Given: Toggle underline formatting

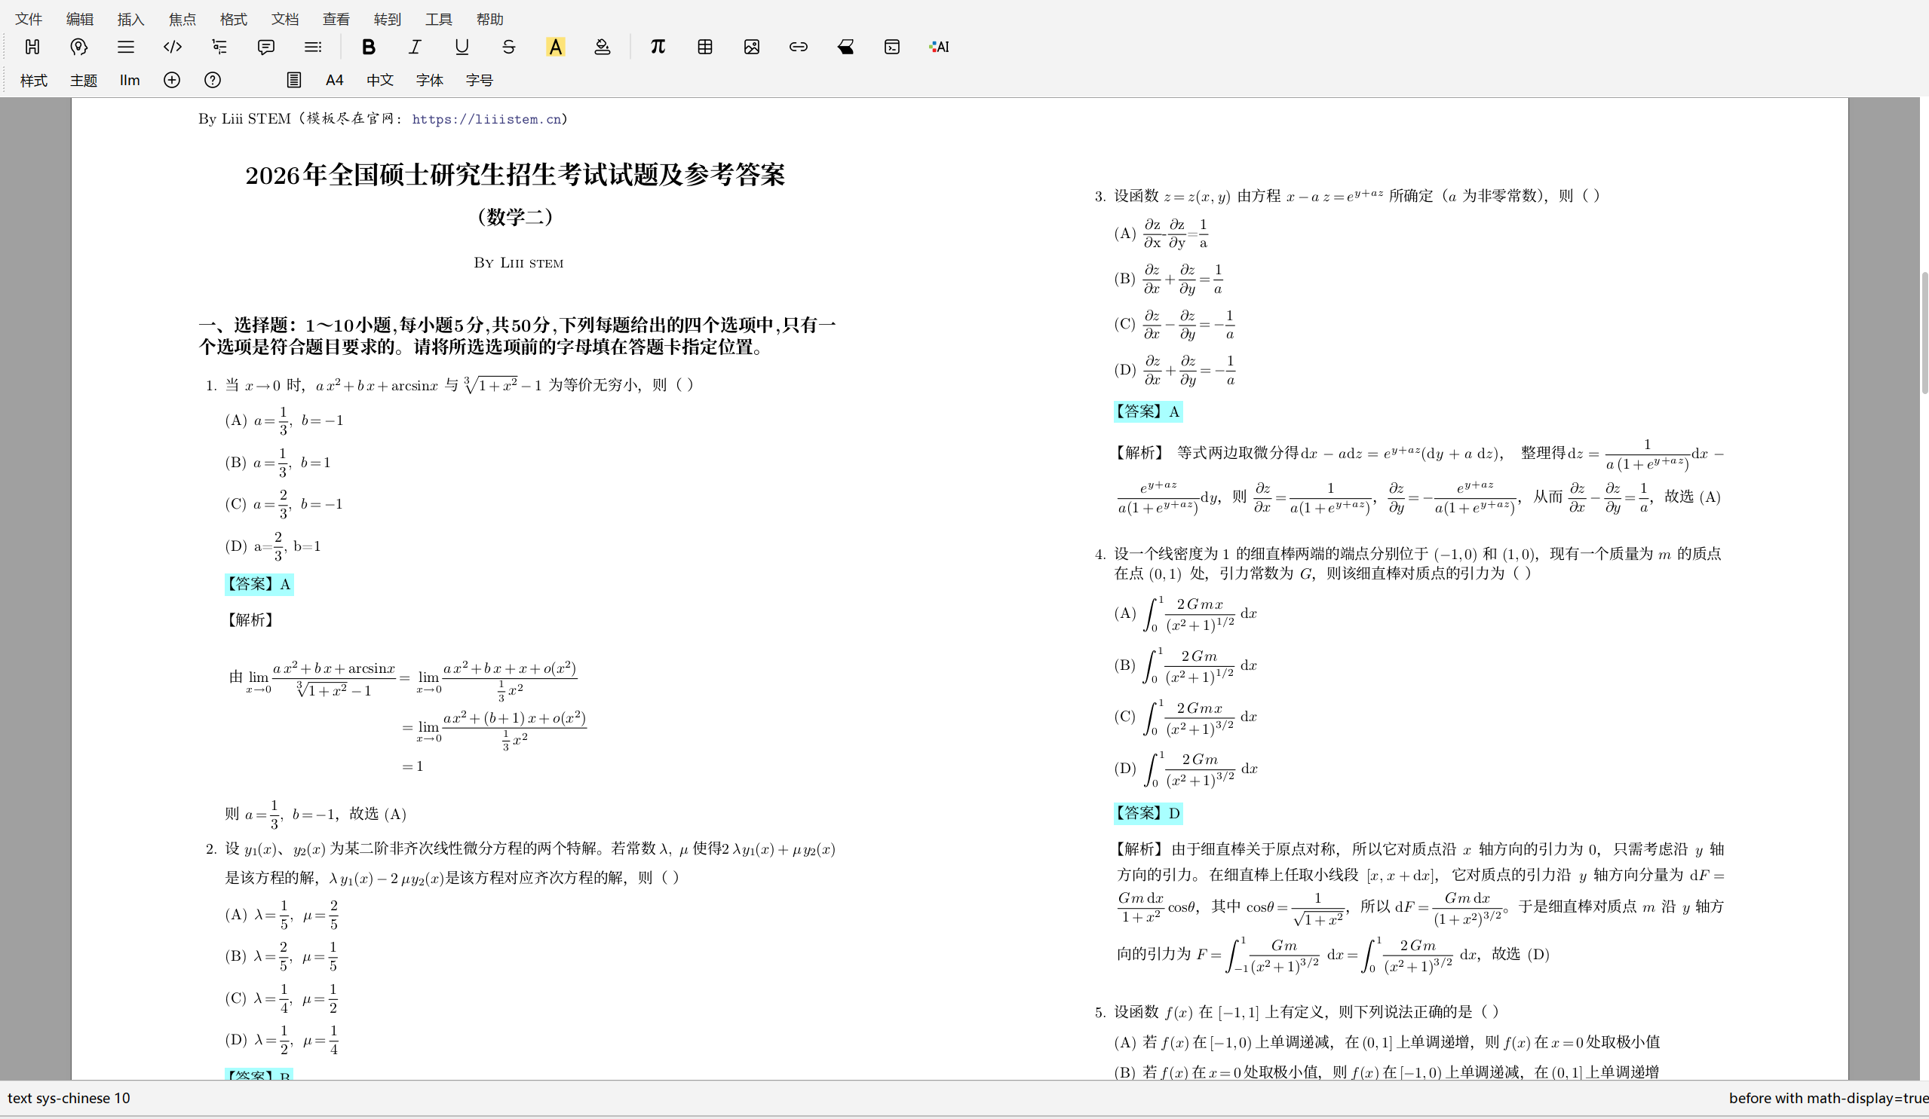Looking at the screenshot, I should (x=461, y=47).
